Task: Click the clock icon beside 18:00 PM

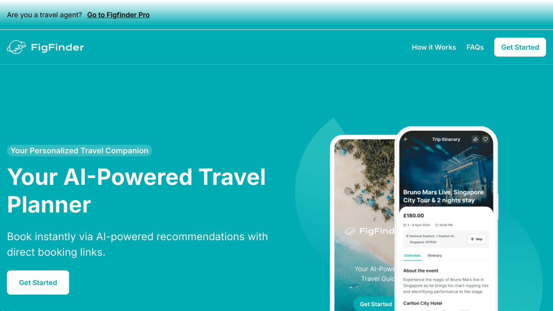Action: [x=437, y=225]
